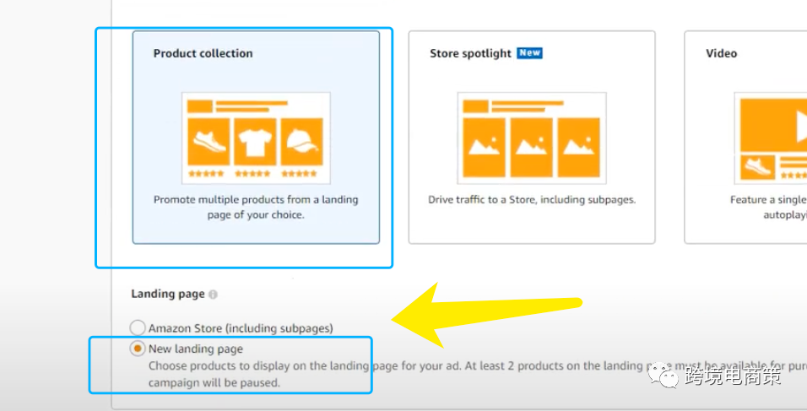
Task: Click the Landing page info icon
Action: tap(213, 295)
